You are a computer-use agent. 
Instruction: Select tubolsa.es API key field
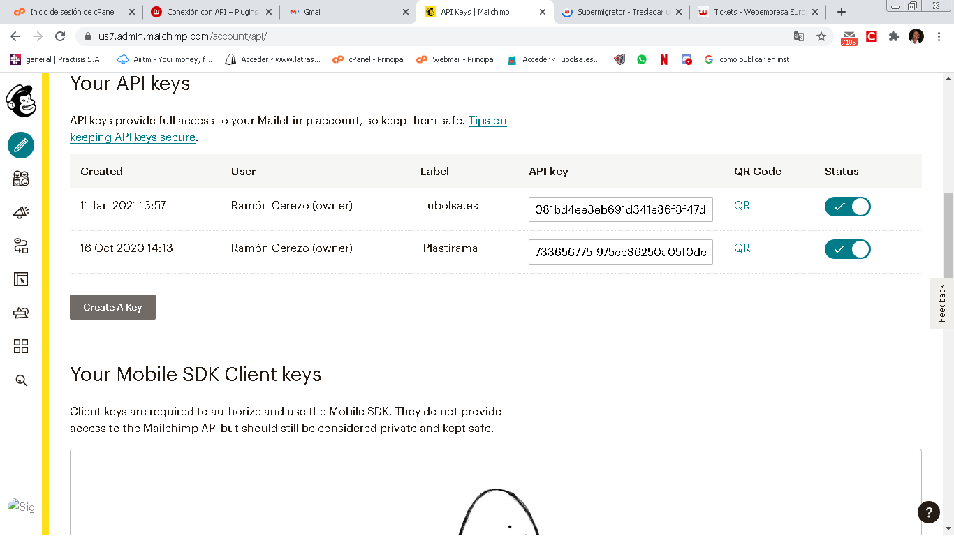click(620, 209)
